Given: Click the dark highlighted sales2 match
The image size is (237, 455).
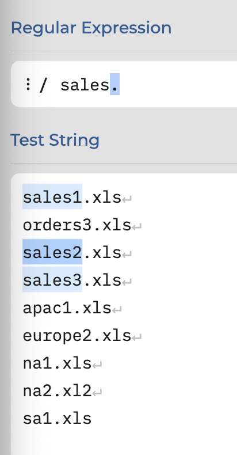Looking at the screenshot, I should click(52, 252).
